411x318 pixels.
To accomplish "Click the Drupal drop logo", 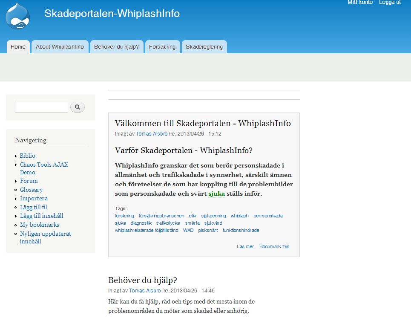I will pos(18,16).
